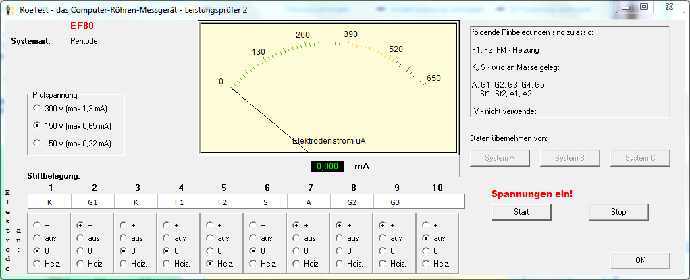Viewport: 690px width, 280px height.
Task: Set pin 9 electrode to 0
Action: (383, 251)
